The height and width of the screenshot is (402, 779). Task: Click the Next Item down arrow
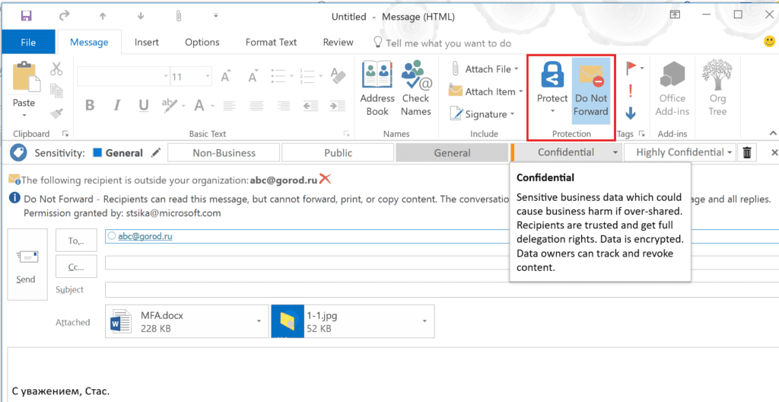pyautogui.click(x=141, y=16)
